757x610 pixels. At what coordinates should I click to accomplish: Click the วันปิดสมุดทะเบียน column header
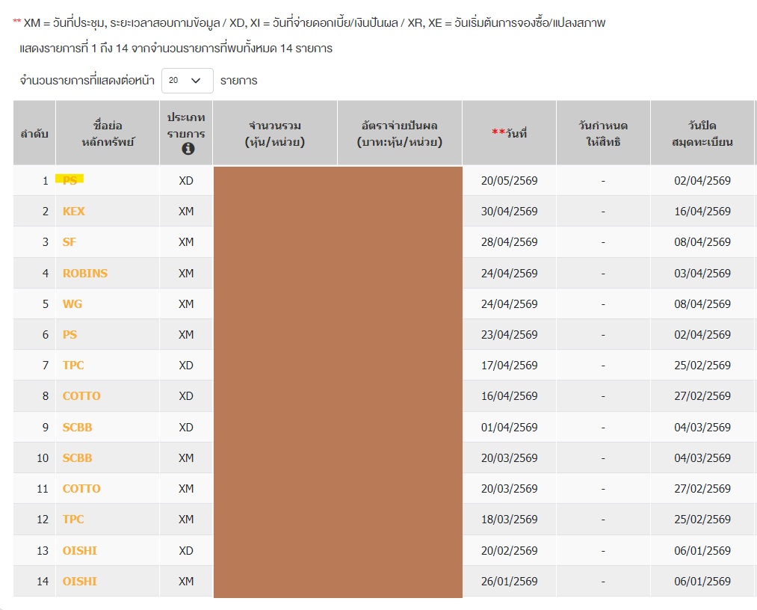(702, 133)
